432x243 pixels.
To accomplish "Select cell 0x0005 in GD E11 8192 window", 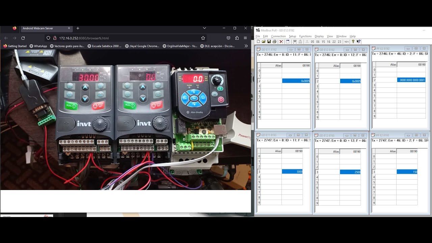I will point(296,81).
